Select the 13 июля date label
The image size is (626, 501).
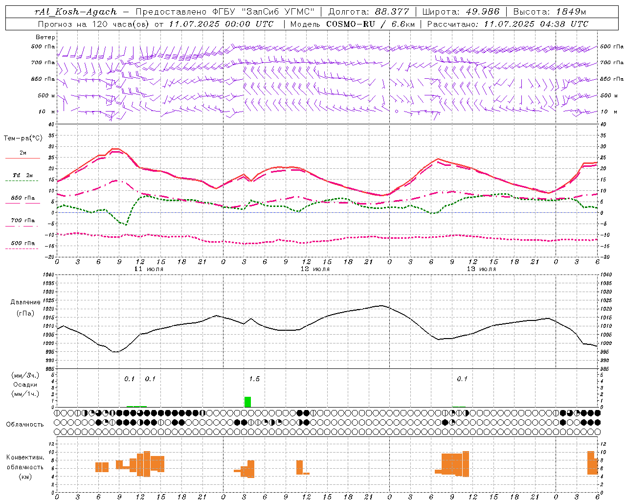[481, 269]
